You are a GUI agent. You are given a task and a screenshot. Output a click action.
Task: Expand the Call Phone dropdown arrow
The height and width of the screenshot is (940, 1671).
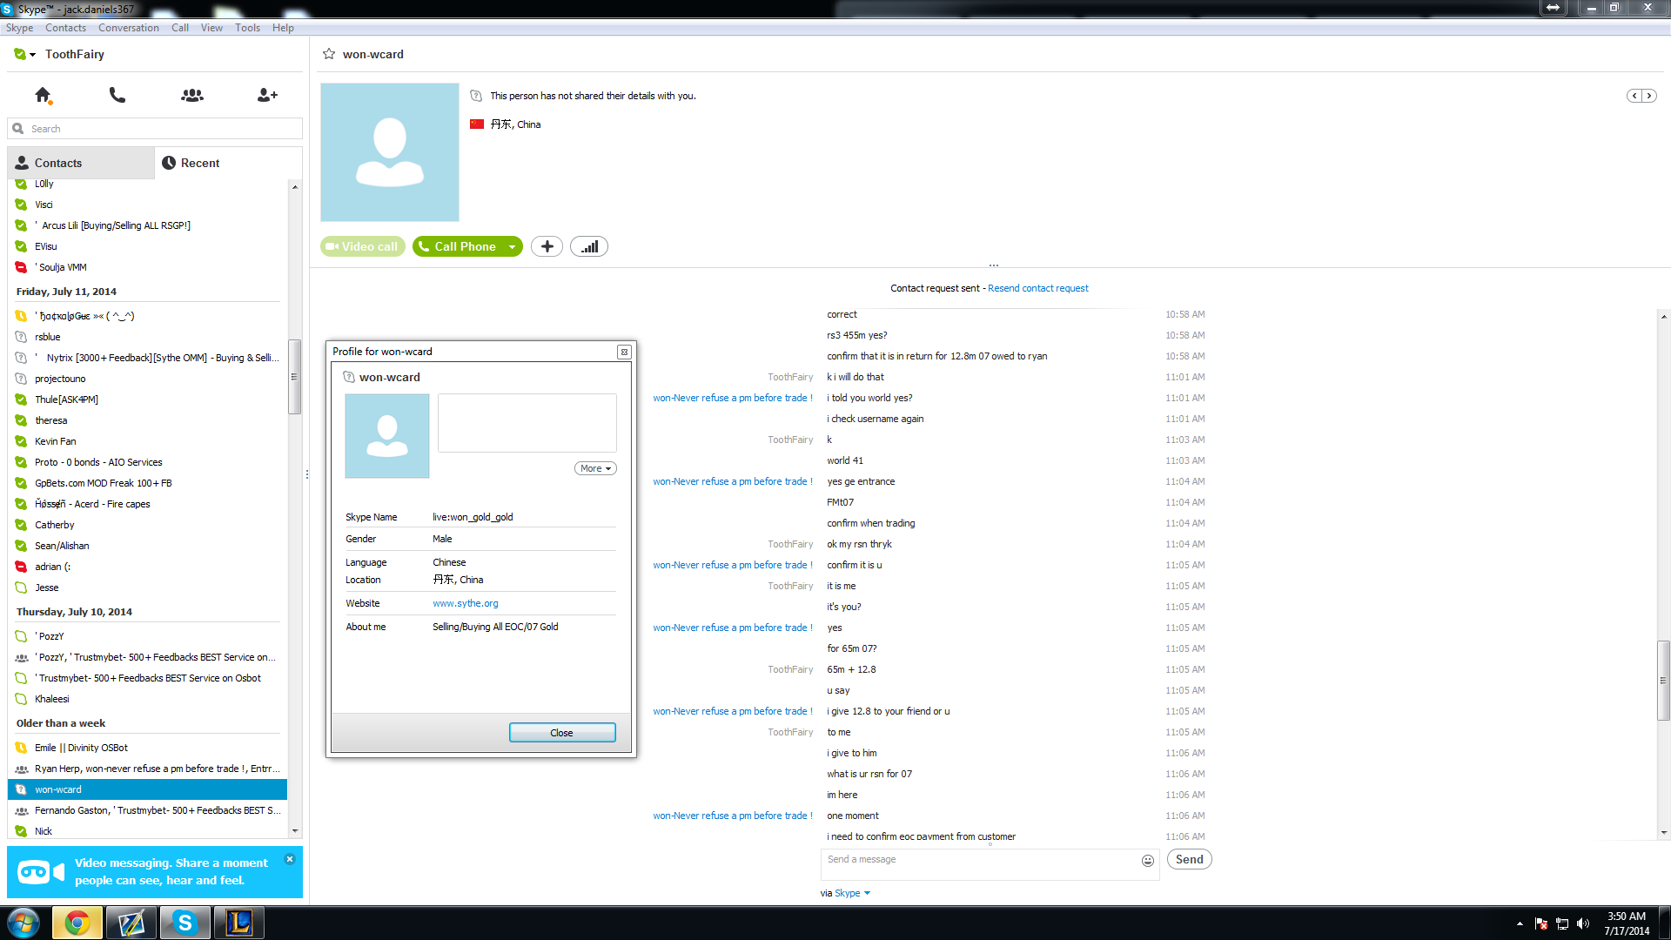[513, 247]
